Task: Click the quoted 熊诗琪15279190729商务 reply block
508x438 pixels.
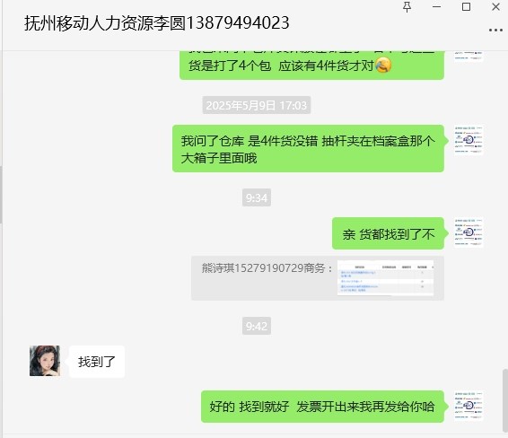Action: point(318,278)
